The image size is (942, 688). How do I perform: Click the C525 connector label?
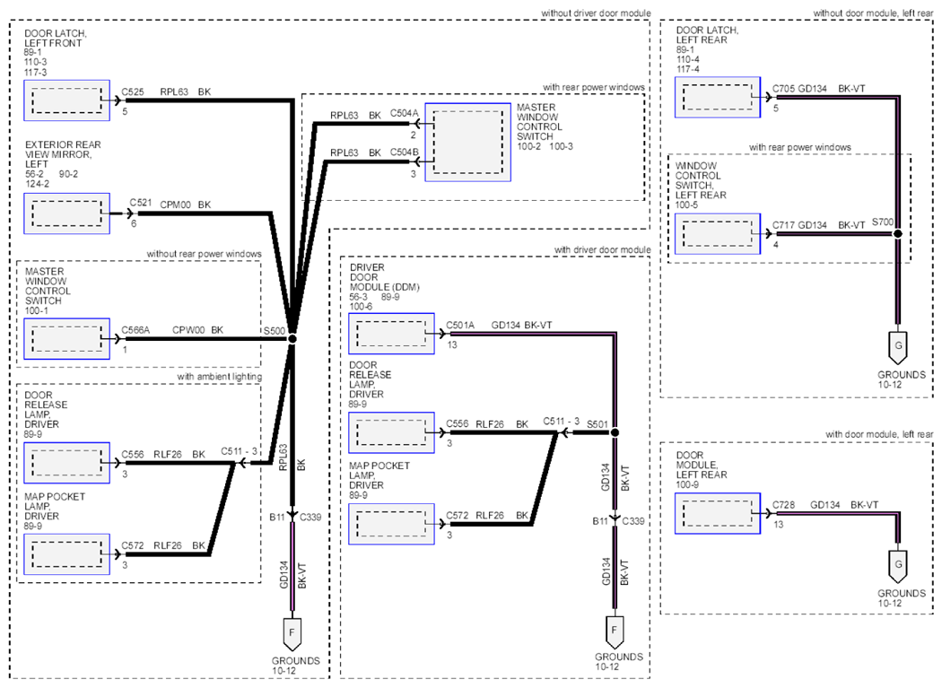(133, 91)
